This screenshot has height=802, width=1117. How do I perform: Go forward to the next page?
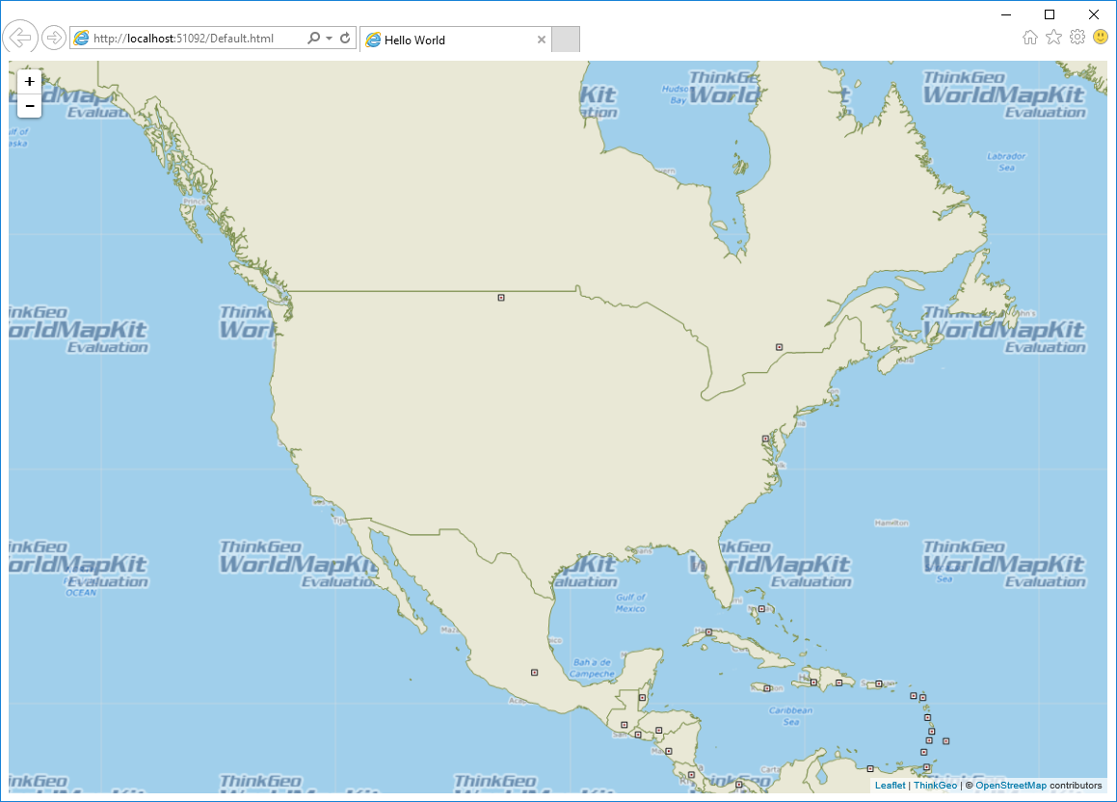click(54, 38)
